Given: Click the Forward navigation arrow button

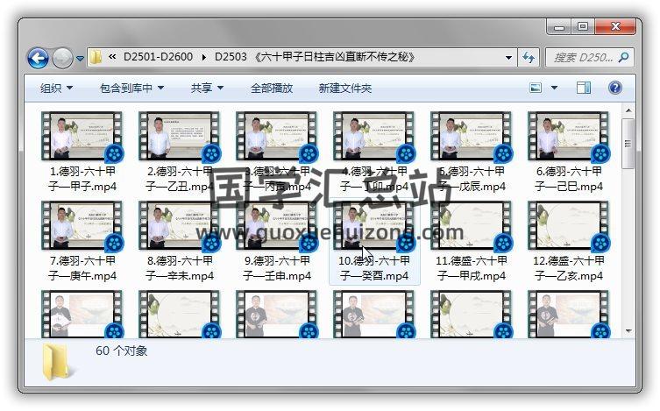Looking at the screenshot, I should 63,58.
